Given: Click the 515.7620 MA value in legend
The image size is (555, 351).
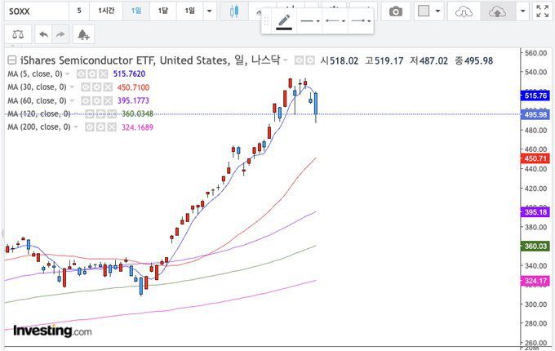Looking at the screenshot, I should [129, 74].
